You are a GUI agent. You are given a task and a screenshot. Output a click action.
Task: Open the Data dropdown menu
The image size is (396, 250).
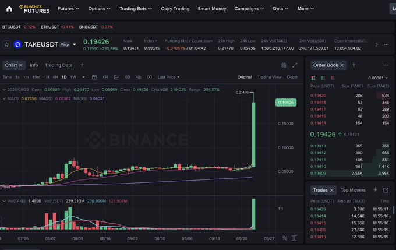281,9
